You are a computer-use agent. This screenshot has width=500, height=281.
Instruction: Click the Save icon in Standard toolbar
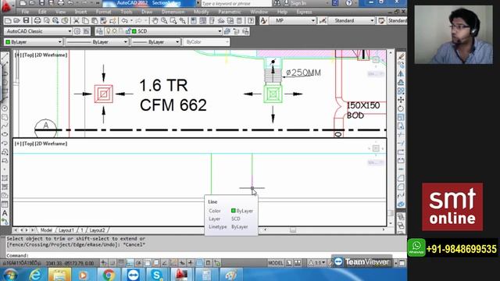(26, 21)
